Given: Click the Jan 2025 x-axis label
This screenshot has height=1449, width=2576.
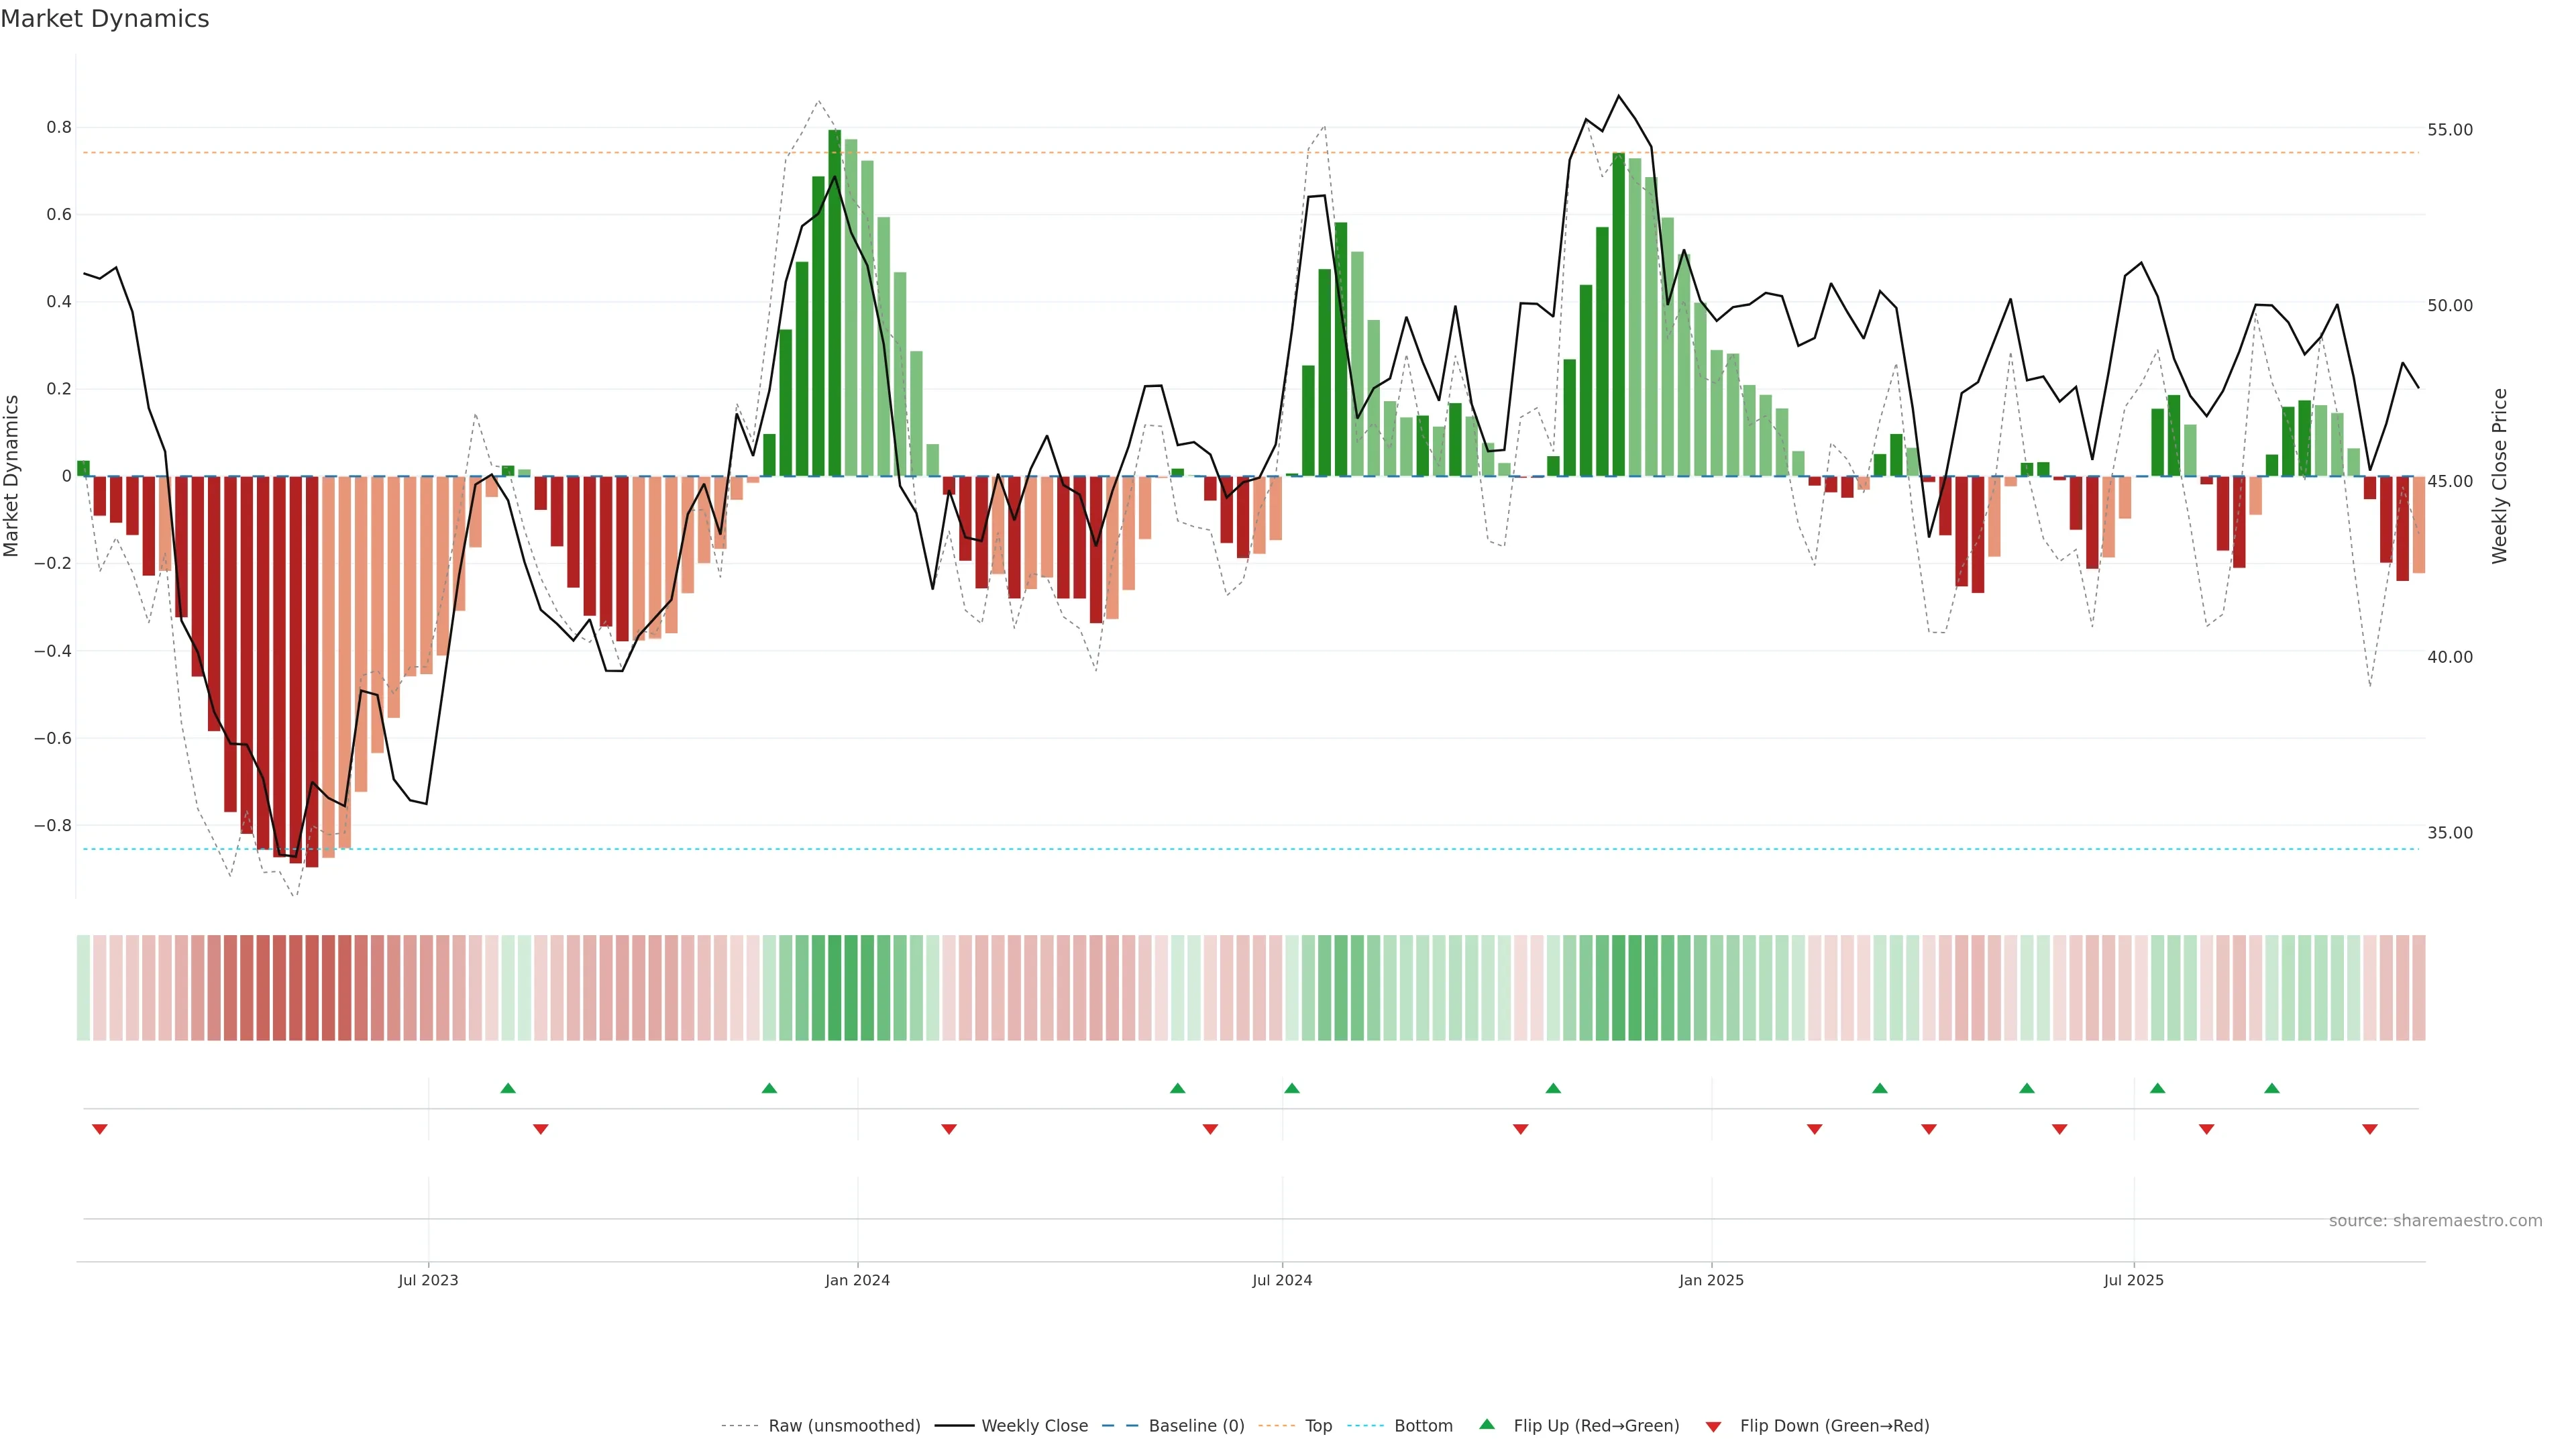Looking at the screenshot, I should coord(1711,1280).
